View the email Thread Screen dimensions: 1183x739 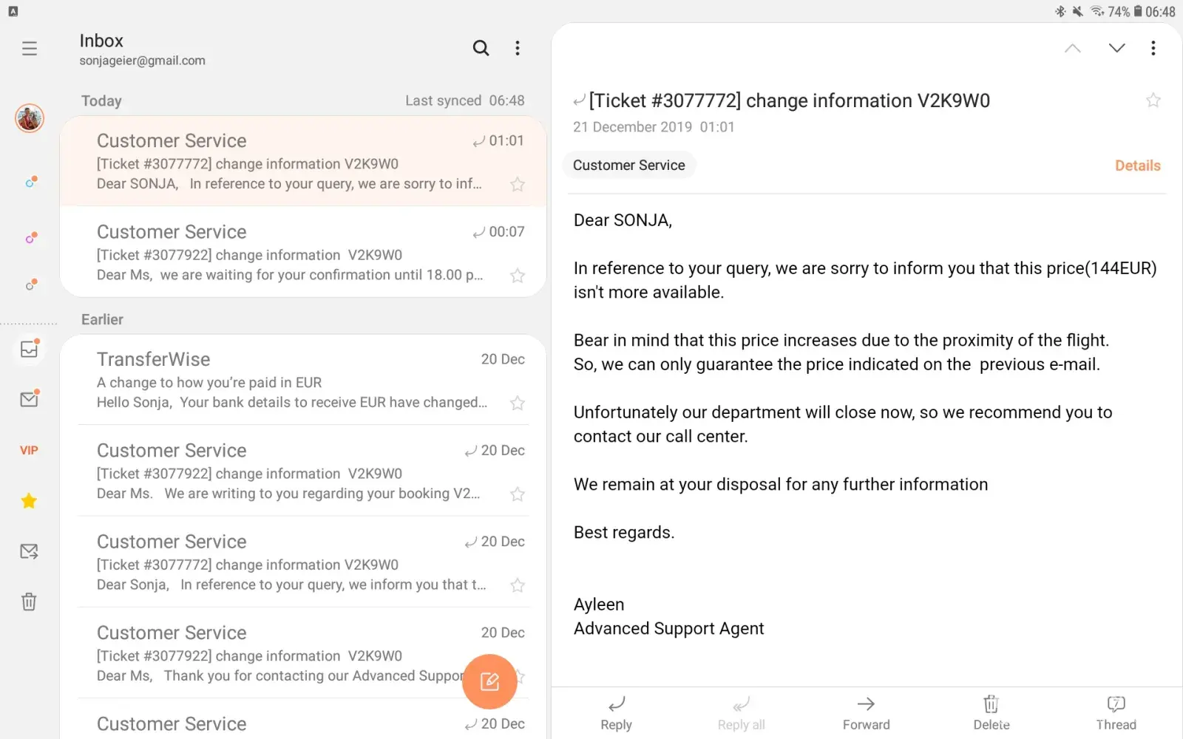click(1116, 712)
